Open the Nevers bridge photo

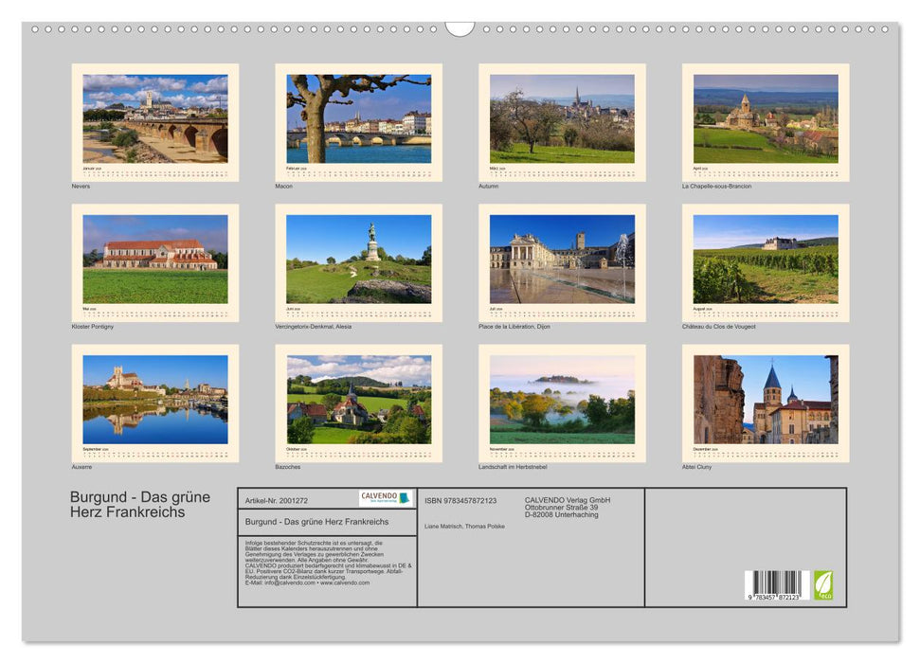click(x=155, y=118)
